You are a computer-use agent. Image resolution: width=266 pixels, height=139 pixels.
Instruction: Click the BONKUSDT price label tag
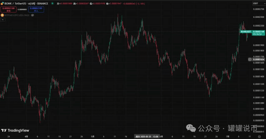click(x=246, y=32)
